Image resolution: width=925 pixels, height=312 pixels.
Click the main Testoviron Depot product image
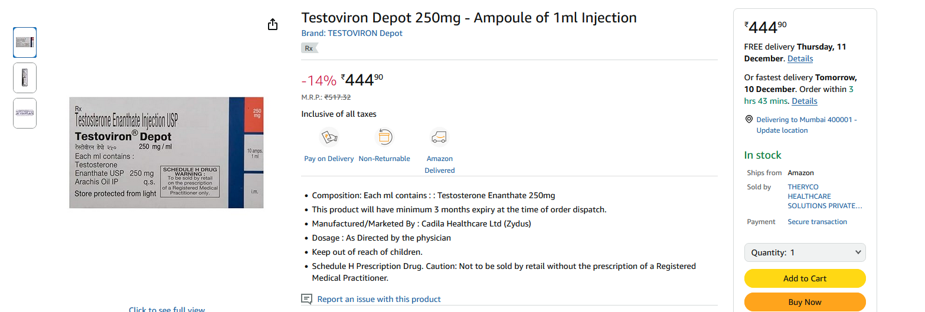[166, 152]
